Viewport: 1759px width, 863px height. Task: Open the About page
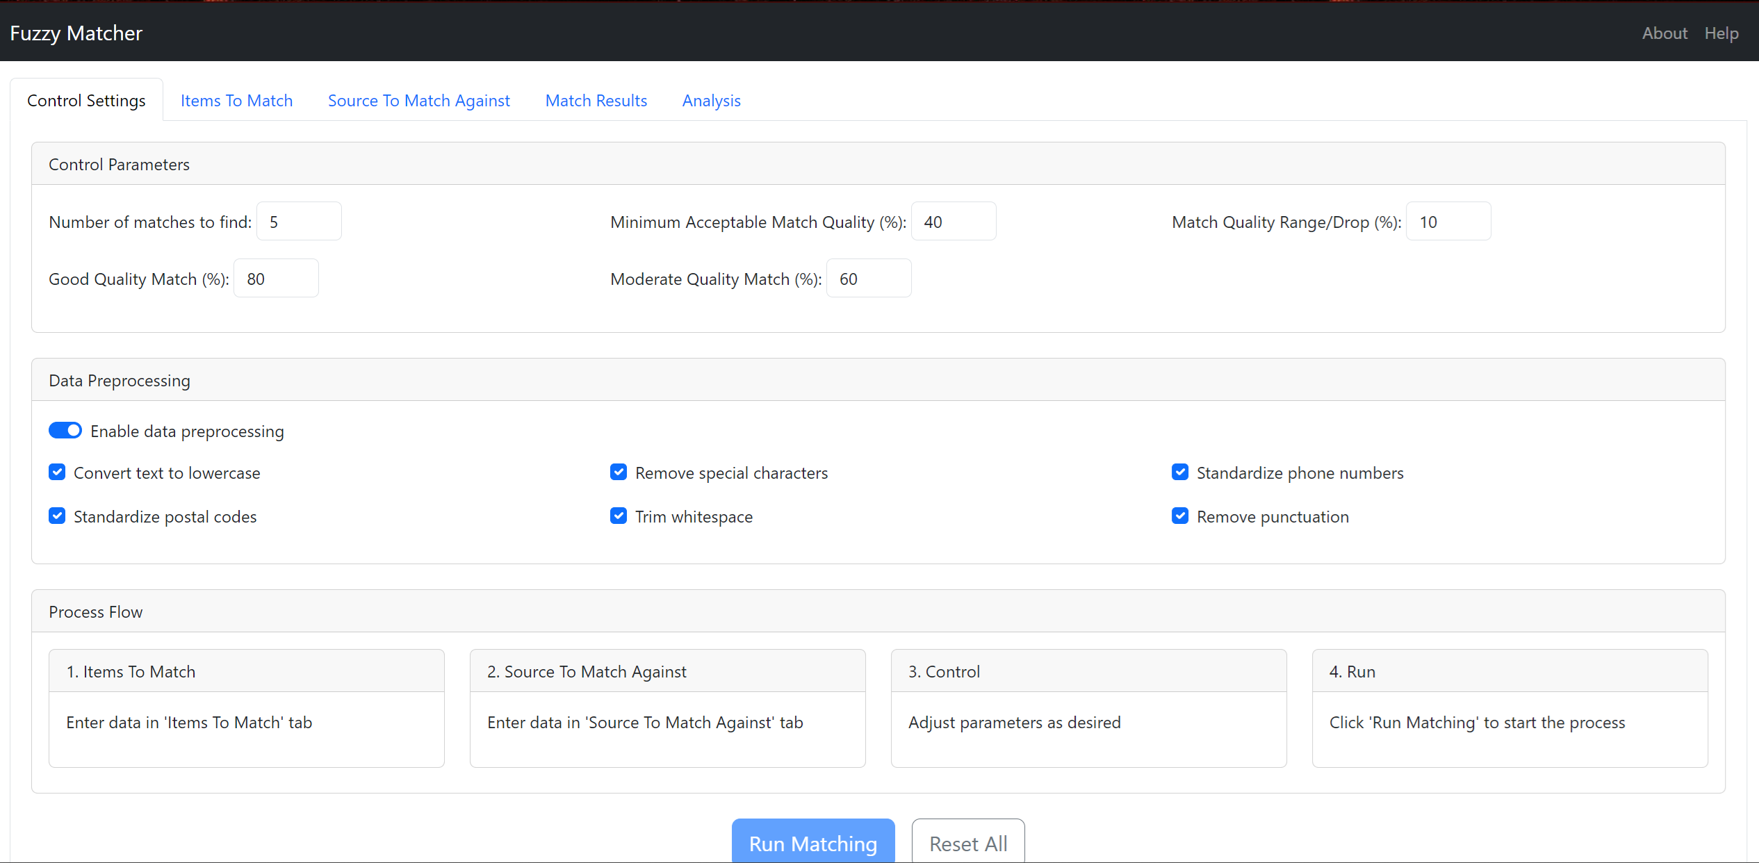(1664, 33)
